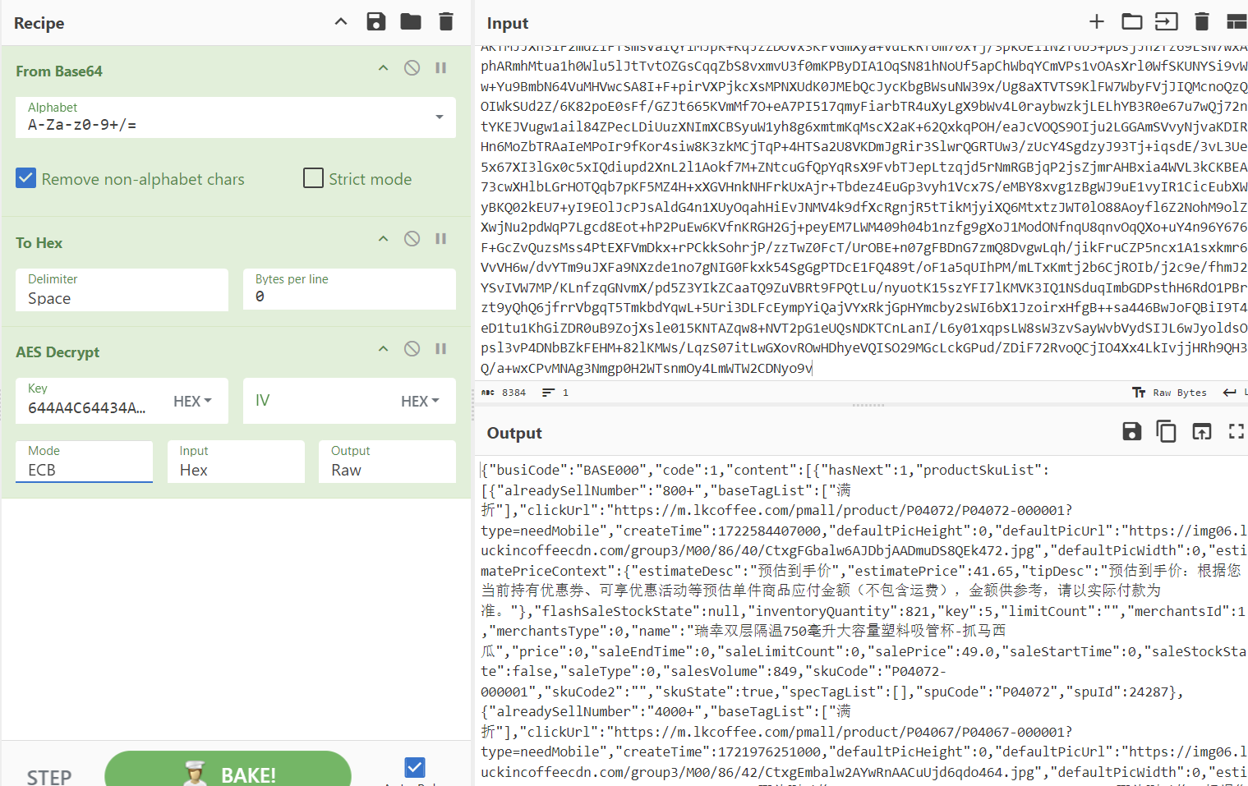The image size is (1248, 786).
Task: Edit the AES Key field
Action: click(88, 401)
